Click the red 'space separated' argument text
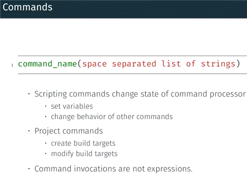The image size is (247, 177). pyautogui.click(x=119, y=64)
